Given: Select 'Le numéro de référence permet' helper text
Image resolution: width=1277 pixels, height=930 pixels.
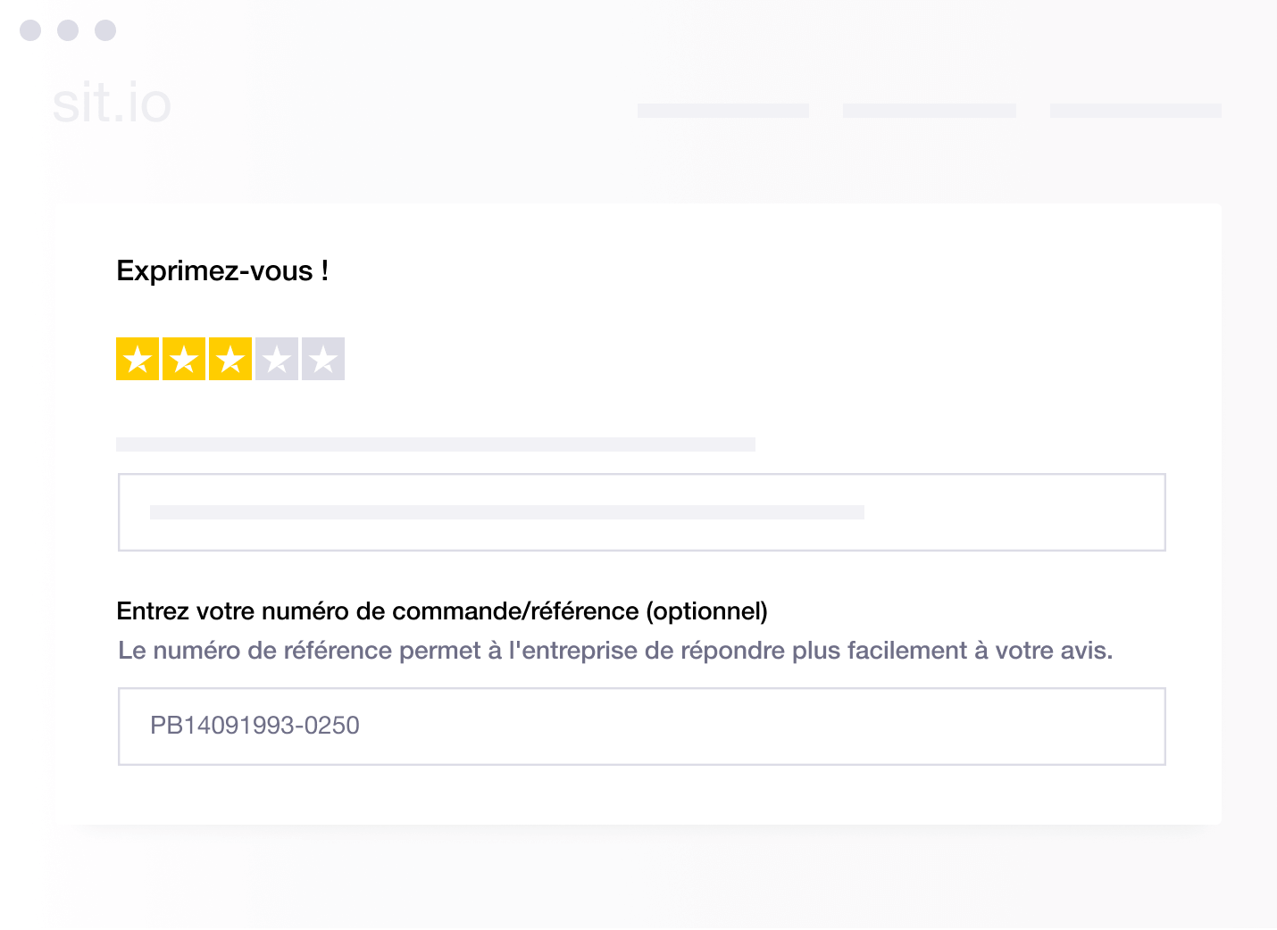Looking at the screenshot, I should coord(300,651).
